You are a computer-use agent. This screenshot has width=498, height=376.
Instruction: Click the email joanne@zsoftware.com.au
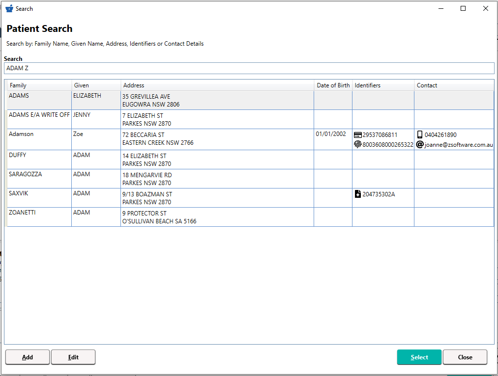pyautogui.click(x=459, y=145)
